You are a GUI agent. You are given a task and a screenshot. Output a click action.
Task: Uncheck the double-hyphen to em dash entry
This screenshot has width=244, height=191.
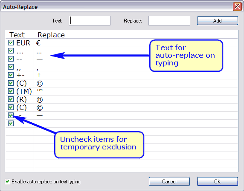click(x=11, y=59)
